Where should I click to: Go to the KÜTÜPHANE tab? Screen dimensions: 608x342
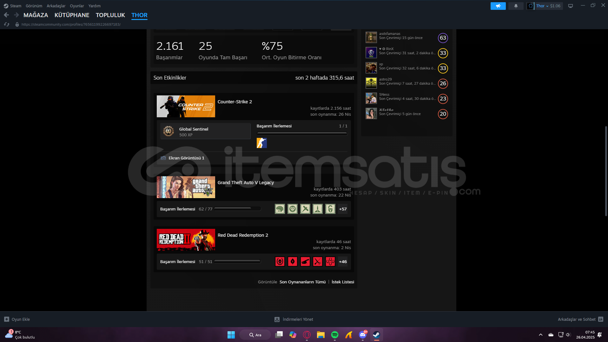(x=72, y=15)
